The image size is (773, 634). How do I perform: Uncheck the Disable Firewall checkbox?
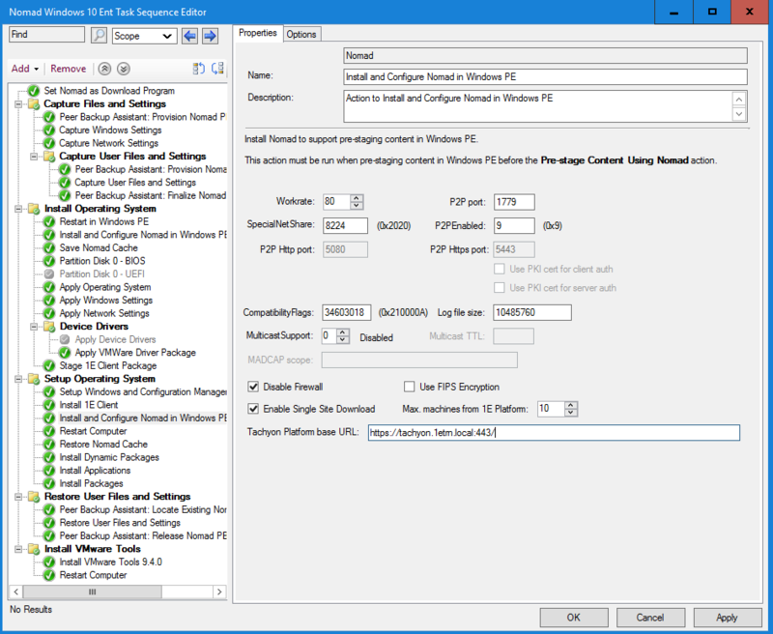coord(254,388)
